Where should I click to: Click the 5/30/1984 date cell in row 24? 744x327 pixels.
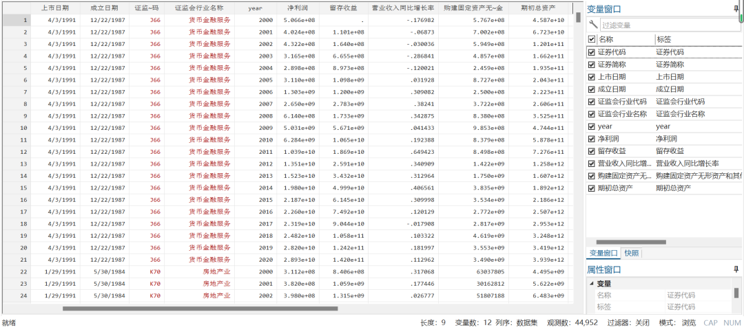coord(105,296)
